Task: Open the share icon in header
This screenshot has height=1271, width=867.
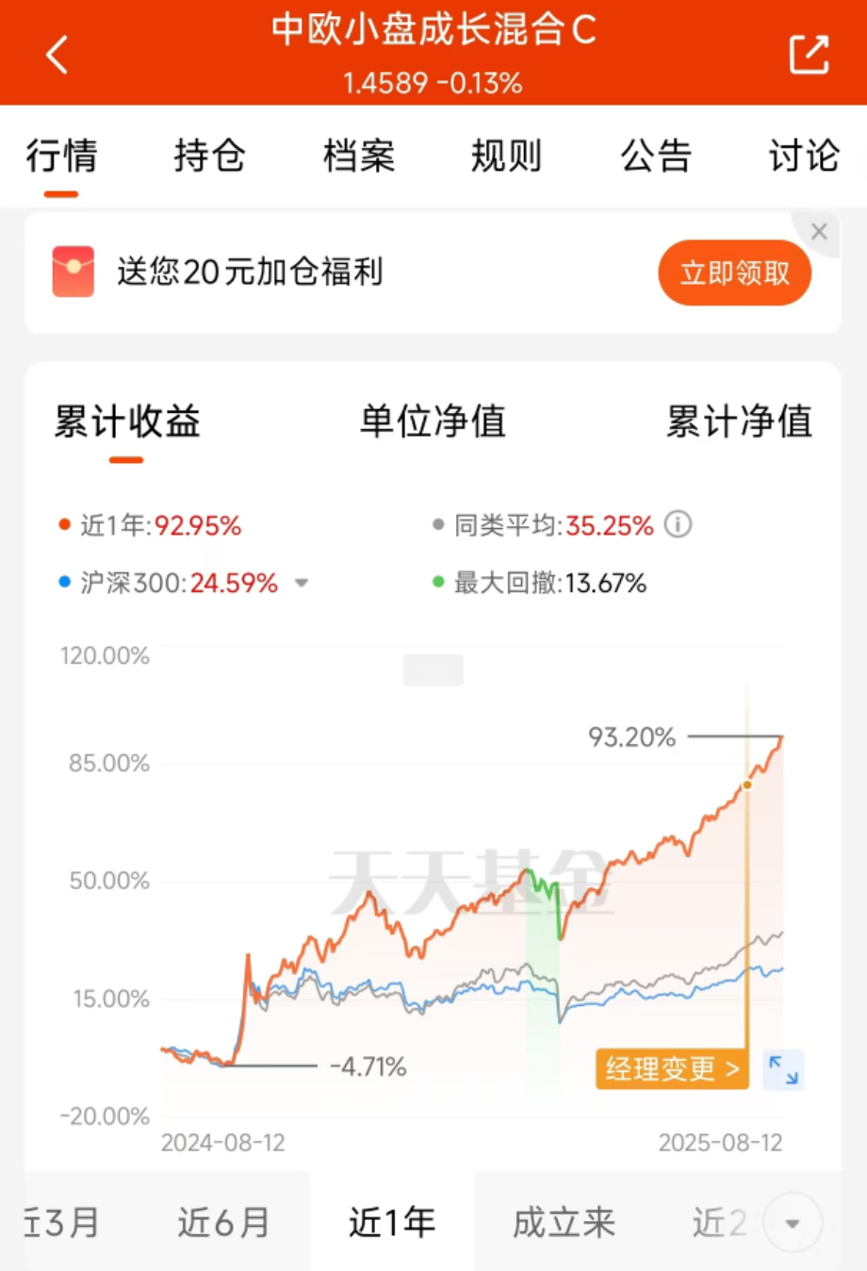Action: [x=809, y=54]
